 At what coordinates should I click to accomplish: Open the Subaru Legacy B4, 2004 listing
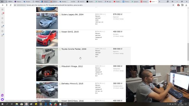click(x=72, y=14)
